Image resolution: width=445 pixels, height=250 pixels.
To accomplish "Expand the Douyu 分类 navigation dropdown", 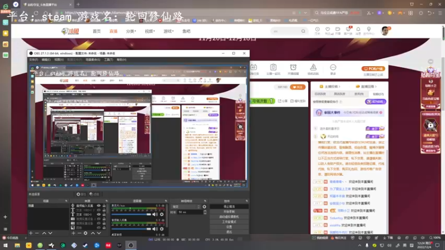I will point(131,31).
